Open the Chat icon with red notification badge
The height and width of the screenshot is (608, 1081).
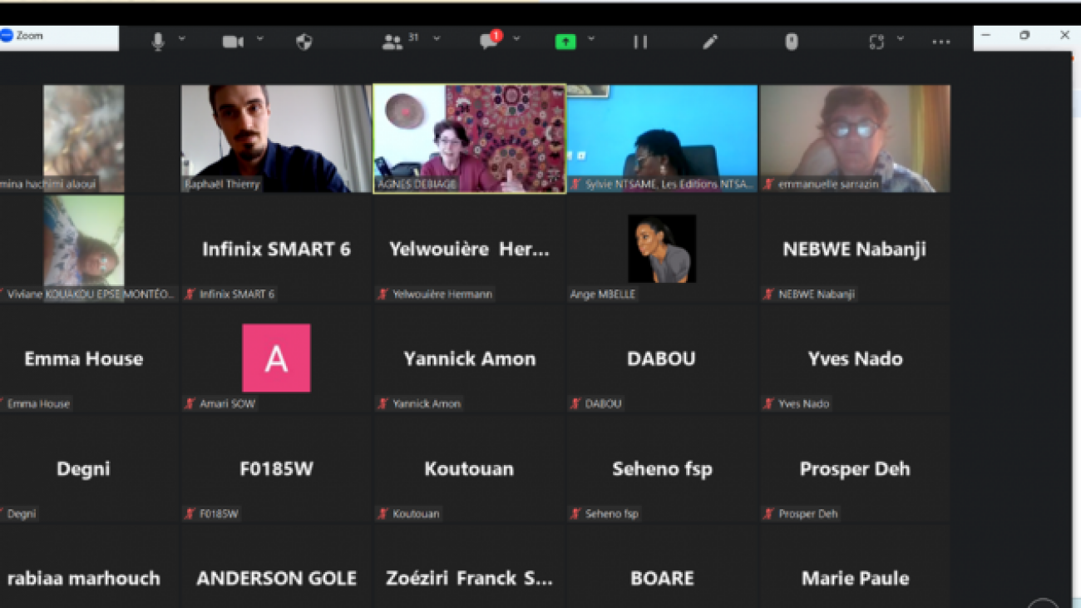[487, 42]
